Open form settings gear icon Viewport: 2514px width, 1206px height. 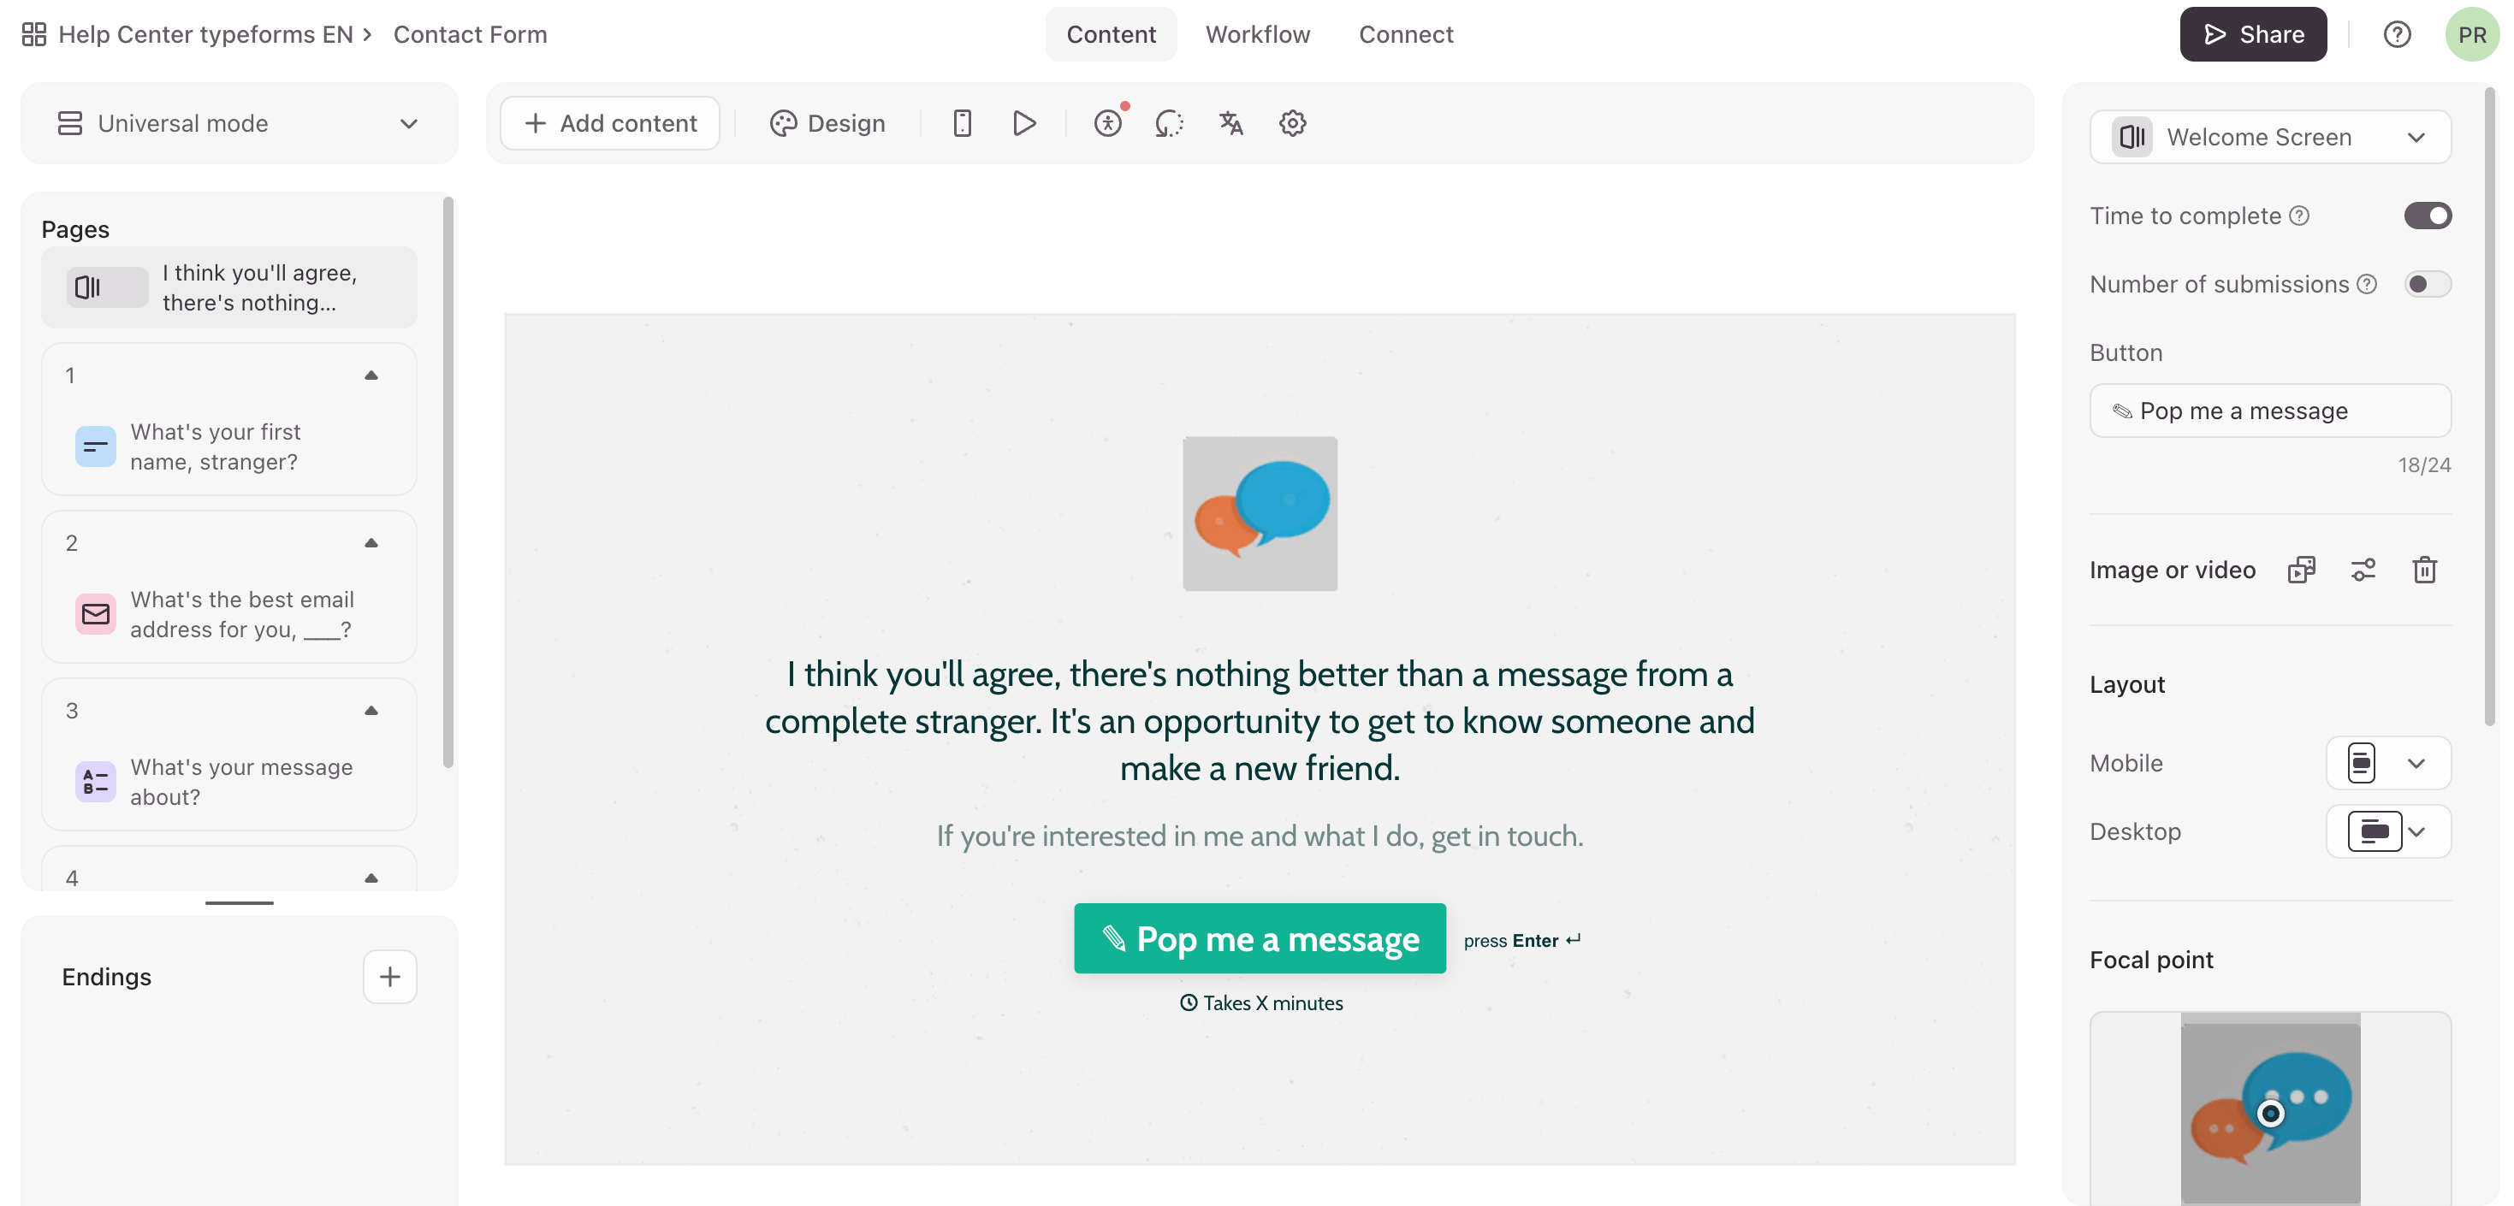(1292, 123)
